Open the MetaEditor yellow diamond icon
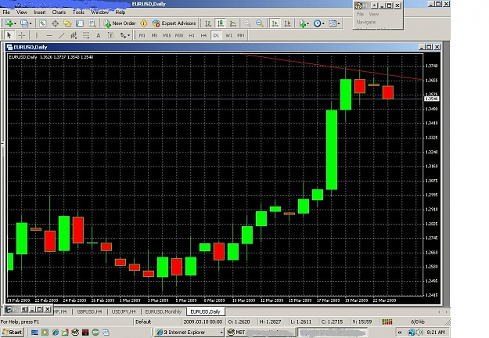Image resolution: width=489 pixels, height=338 pixels. pos(144,23)
